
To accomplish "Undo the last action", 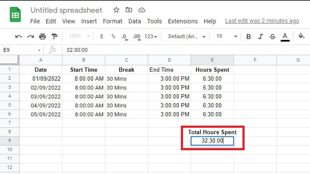I will click(x=19, y=36).
